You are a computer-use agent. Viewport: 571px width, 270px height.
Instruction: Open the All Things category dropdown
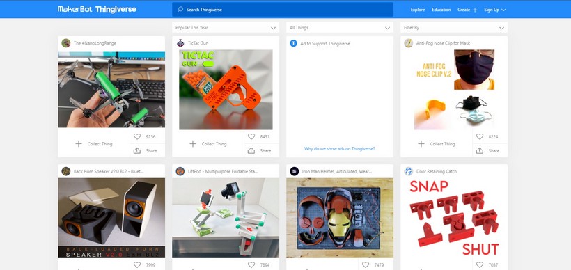pos(340,28)
